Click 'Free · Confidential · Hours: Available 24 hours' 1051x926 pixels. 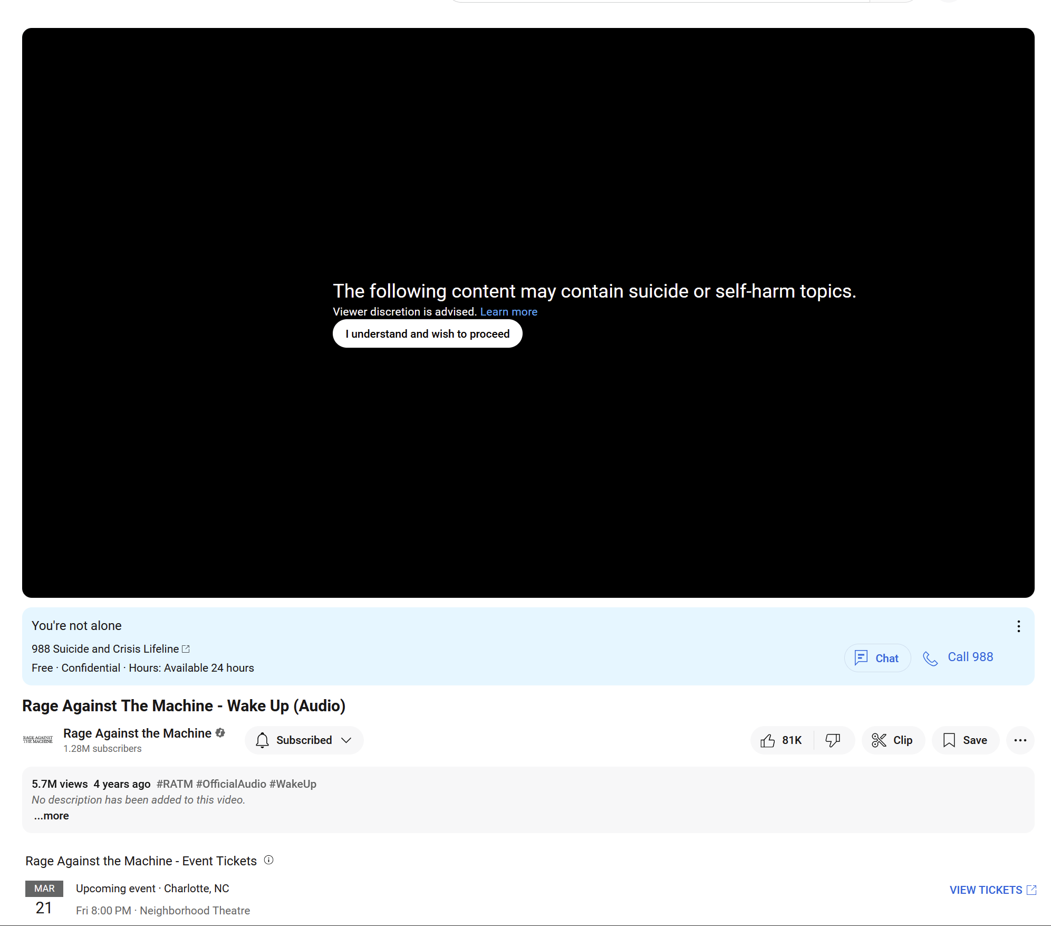(x=143, y=668)
